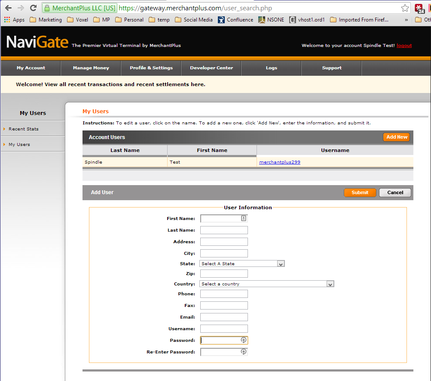The height and width of the screenshot is (381, 431).
Task: Expand the Select a country dropdown
Action: (266, 284)
